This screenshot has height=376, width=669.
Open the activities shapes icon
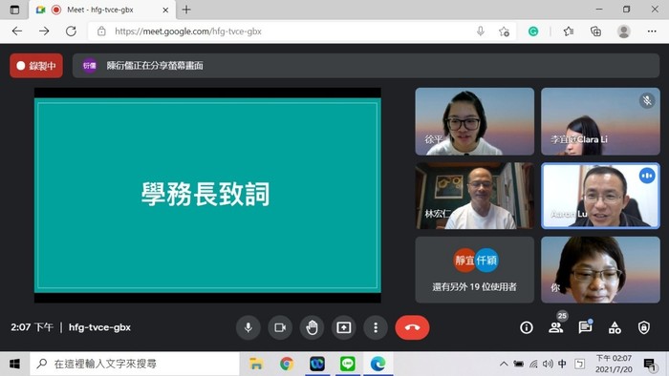coord(615,327)
